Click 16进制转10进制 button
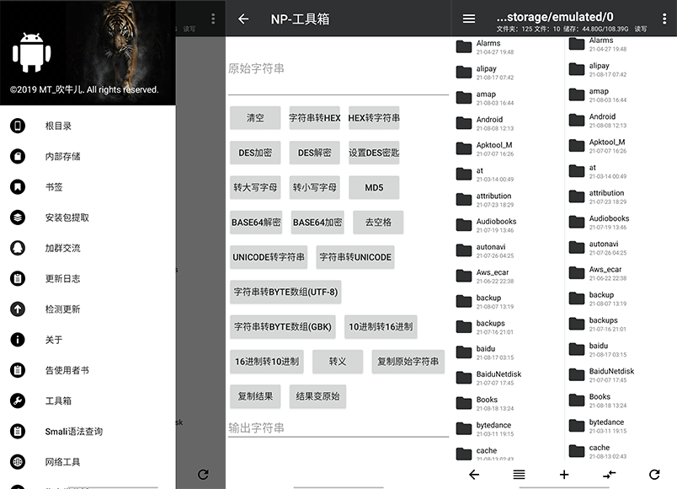Viewport: 677px width, 489px height. tap(267, 362)
